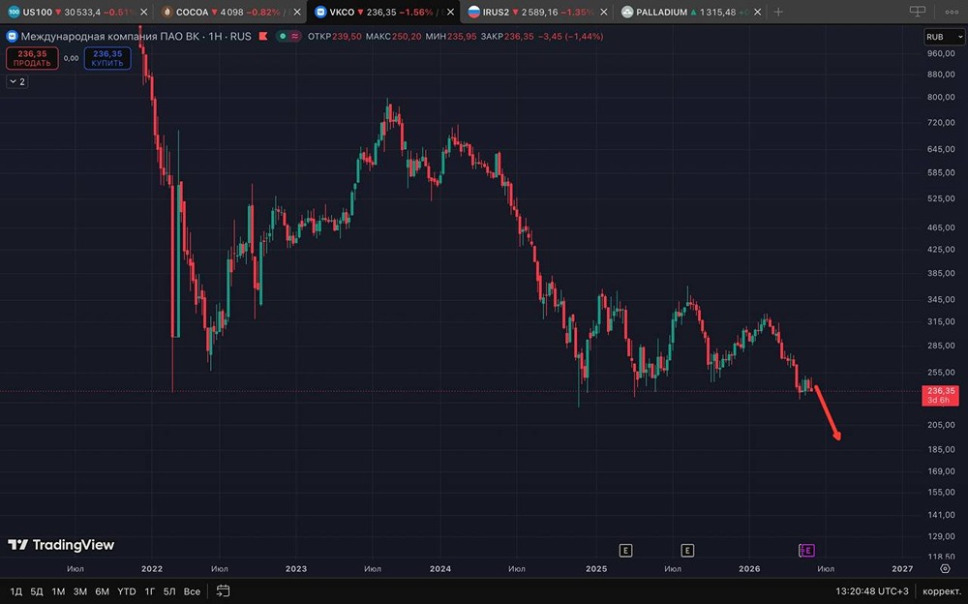The image size is (968, 604).
Task: Open the PALLADIUM tab
Action: coord(690,12)
